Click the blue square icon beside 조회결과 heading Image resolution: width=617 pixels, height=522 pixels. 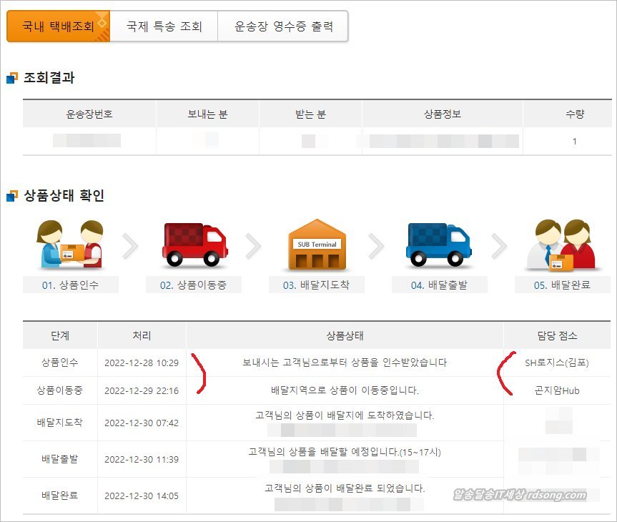click(x=10, y=77)
